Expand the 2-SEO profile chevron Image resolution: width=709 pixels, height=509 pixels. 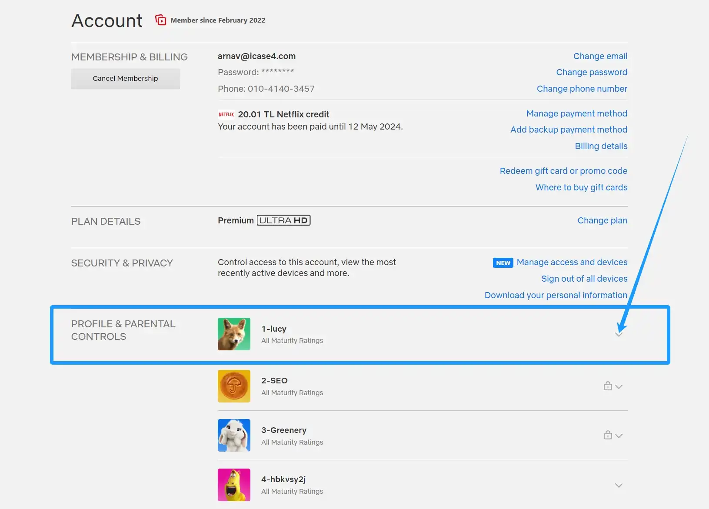pos(619,386)
